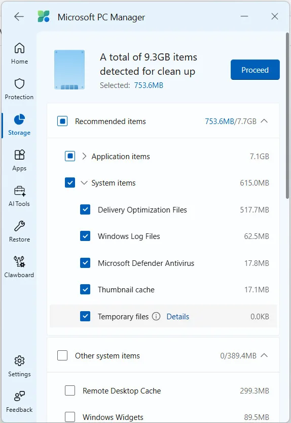Collapse the Recommended items section
This screenshot has width=291, height=423.
pyautogui.click(x=264, y=121)
